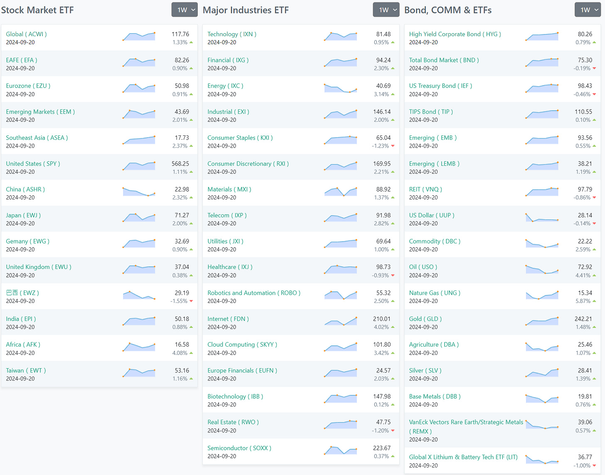605x475 pixels.
Task: Open Gemany ( EWG ) ETF link
Action: 27,241
